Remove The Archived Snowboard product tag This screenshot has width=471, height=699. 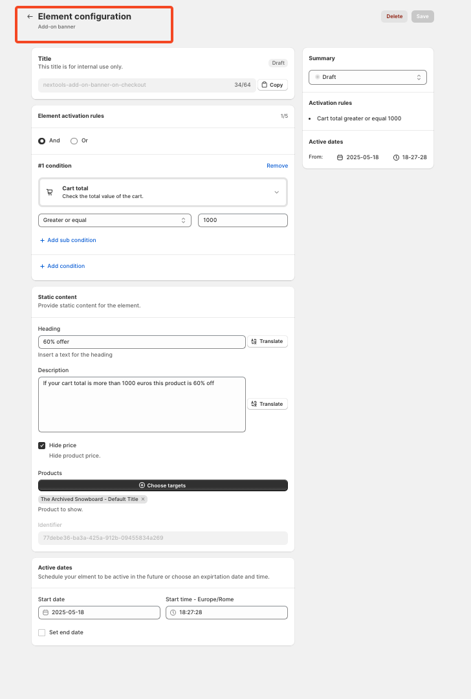point(143,499)
